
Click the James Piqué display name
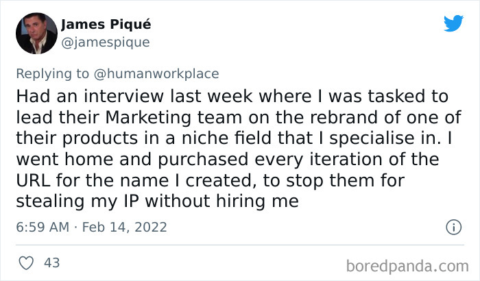coord(106,25)
